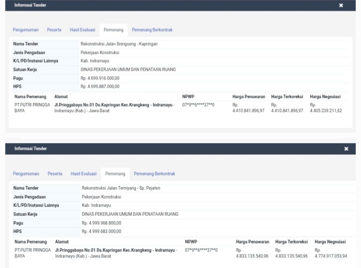Screen dimensions: 361x268
Task: Click Harga Penawaran header in bottom table
Action: 252,242
